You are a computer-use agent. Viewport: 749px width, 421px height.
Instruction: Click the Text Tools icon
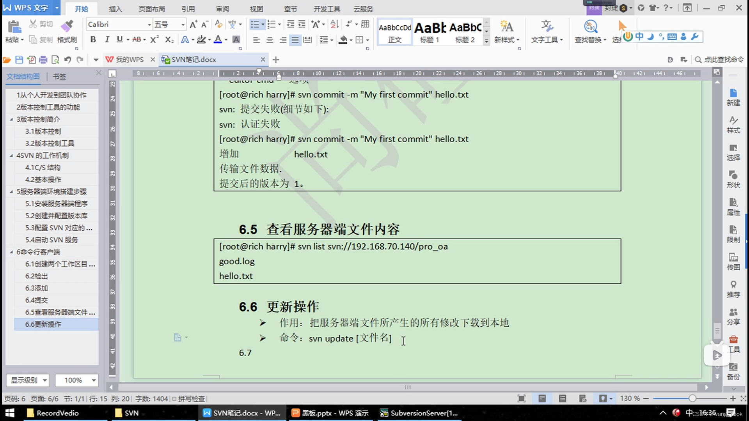(x=547, y=27)
